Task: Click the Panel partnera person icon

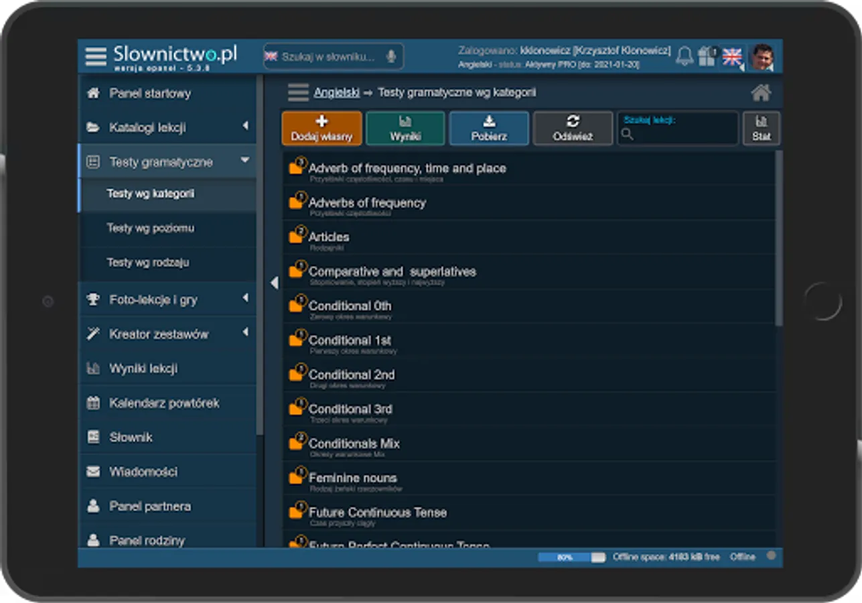Action: coord(93,506)
